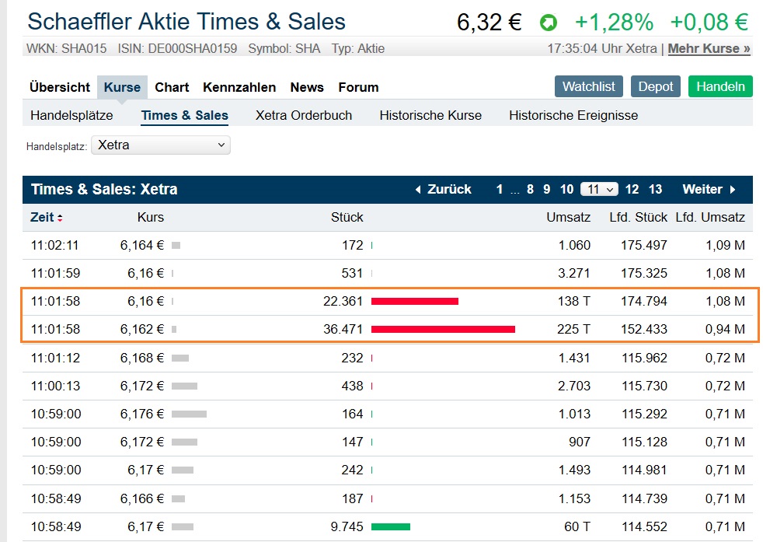Click the green volume bar for 9.745 Stück
This screenshot has height=542, width=763.
(391, 526)
